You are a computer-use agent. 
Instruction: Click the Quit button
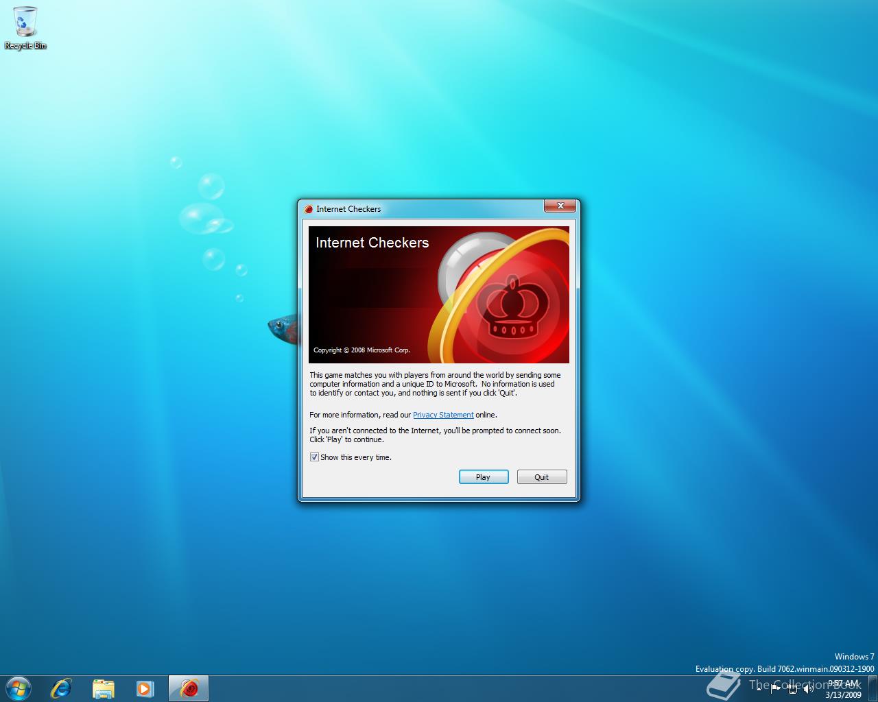click(542, 477)
